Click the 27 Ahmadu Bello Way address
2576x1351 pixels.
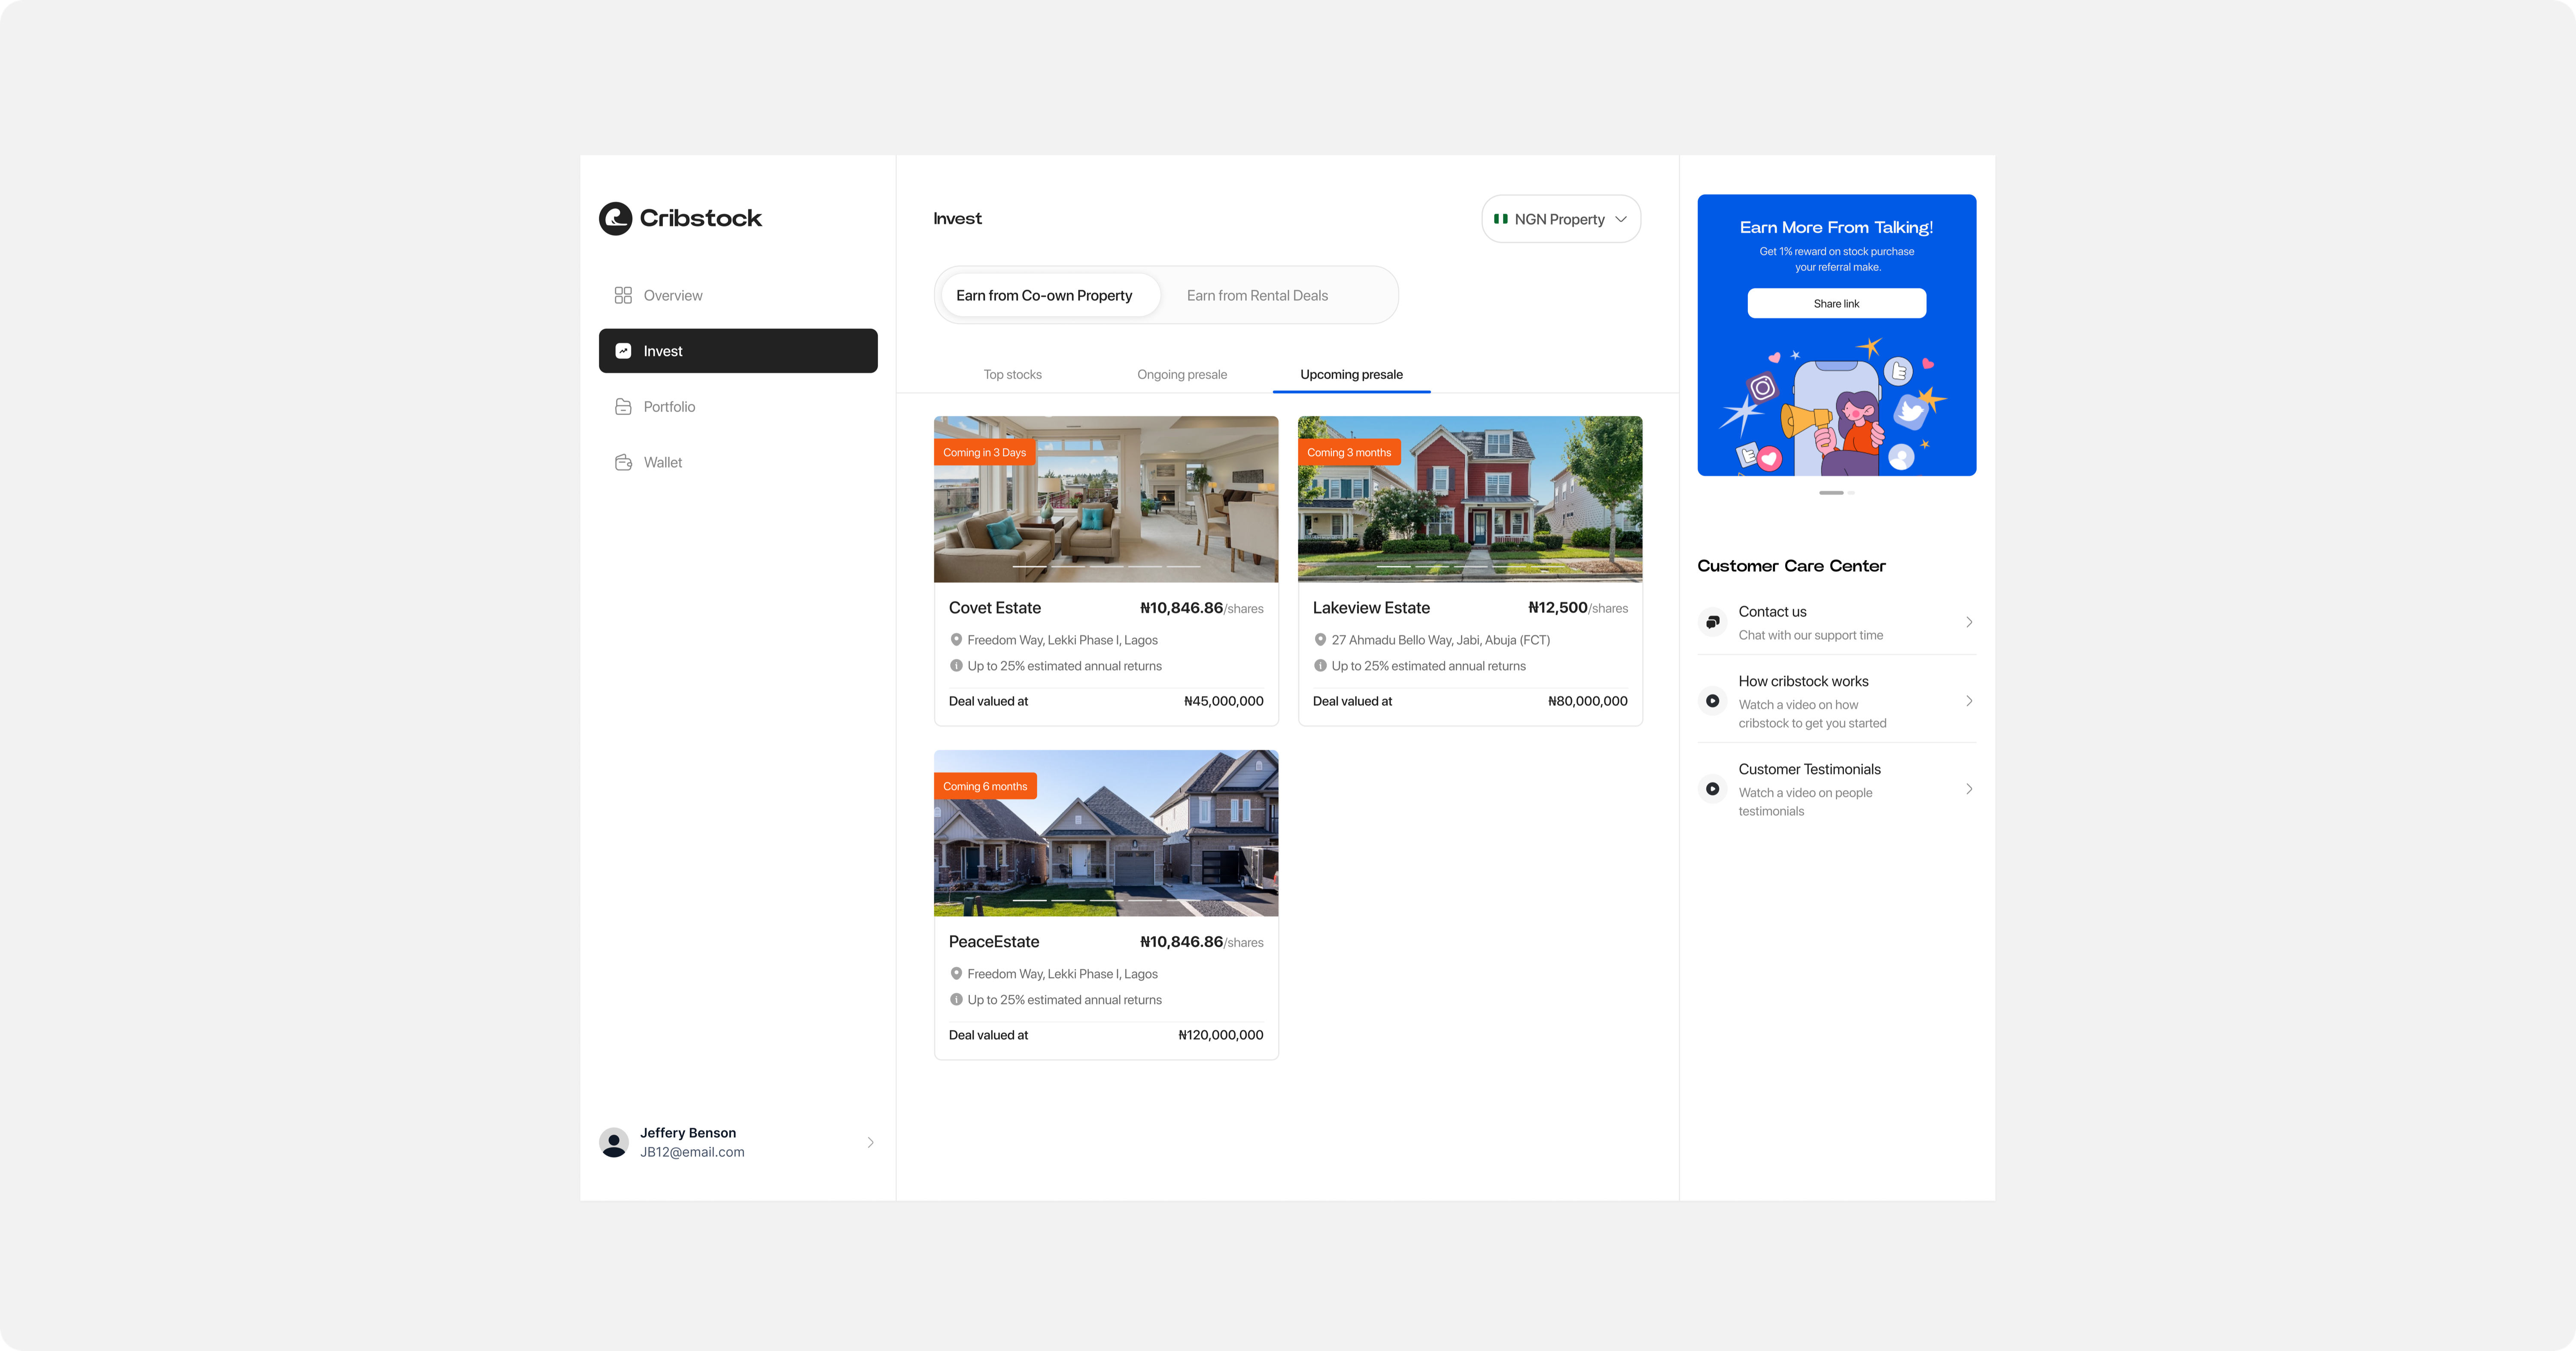(x=1441, y=639)
